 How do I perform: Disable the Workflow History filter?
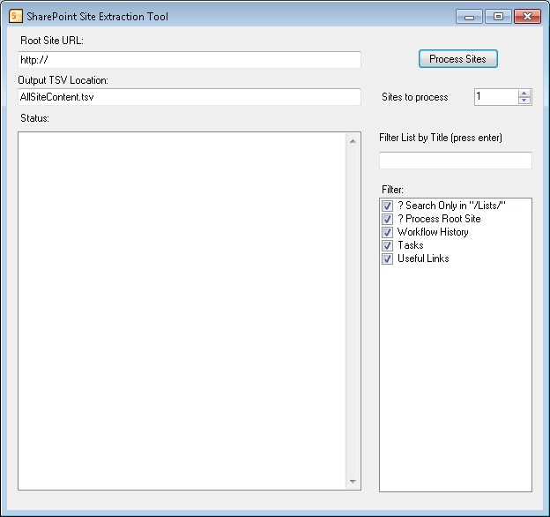click(x=387, y=232)
